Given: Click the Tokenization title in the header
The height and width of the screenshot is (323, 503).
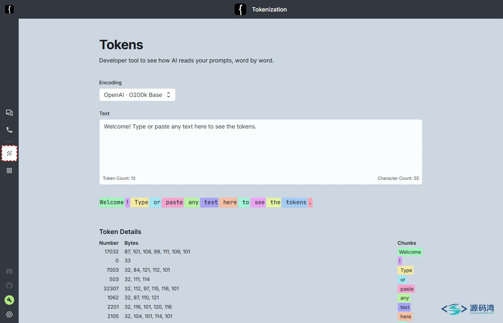Looking at the screenshot, I should [x=269, y=10].
